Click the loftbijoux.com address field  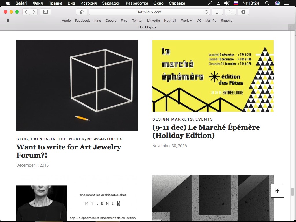[149, 12]
